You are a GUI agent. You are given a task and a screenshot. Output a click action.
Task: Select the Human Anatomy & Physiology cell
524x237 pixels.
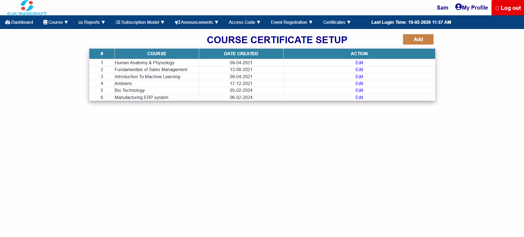(x=157, y=63)
